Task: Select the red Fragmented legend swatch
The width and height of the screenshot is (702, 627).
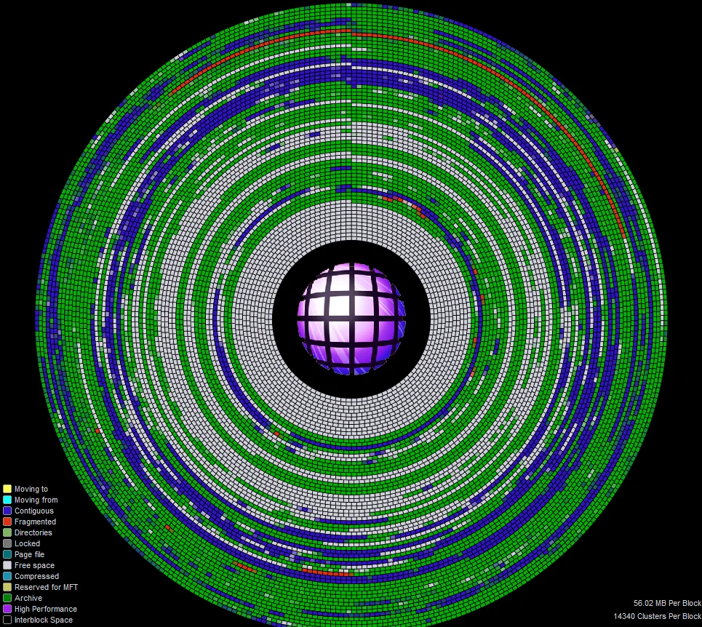Action: click(x=7, y=522)
